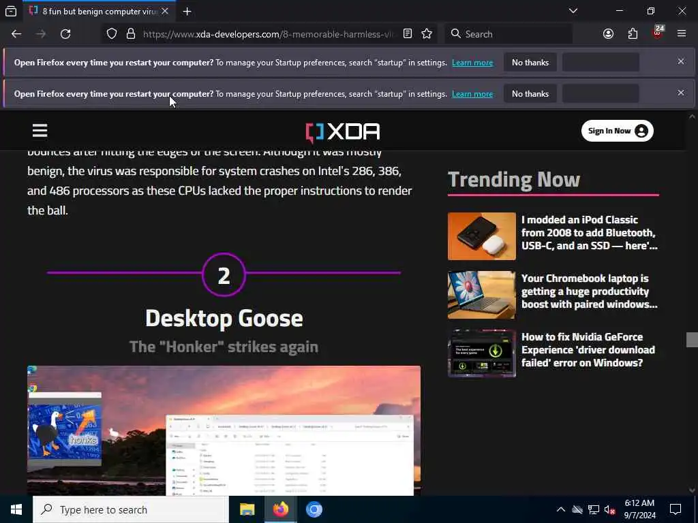Read 'How to fix Nvidia GeForce' article
This screenshot has height=523, width=698.
(588, 350)
